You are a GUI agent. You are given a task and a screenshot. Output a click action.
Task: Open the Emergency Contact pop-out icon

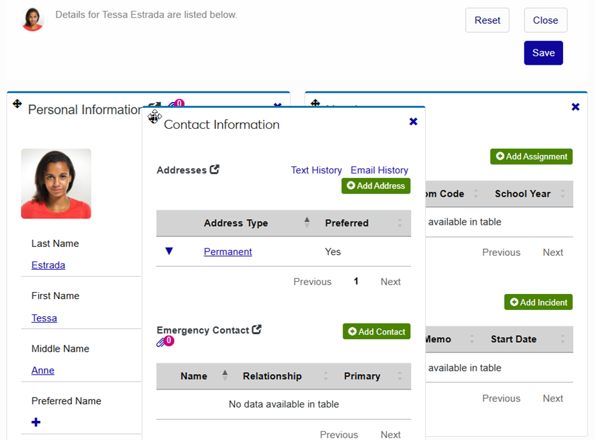coord(257,330)
